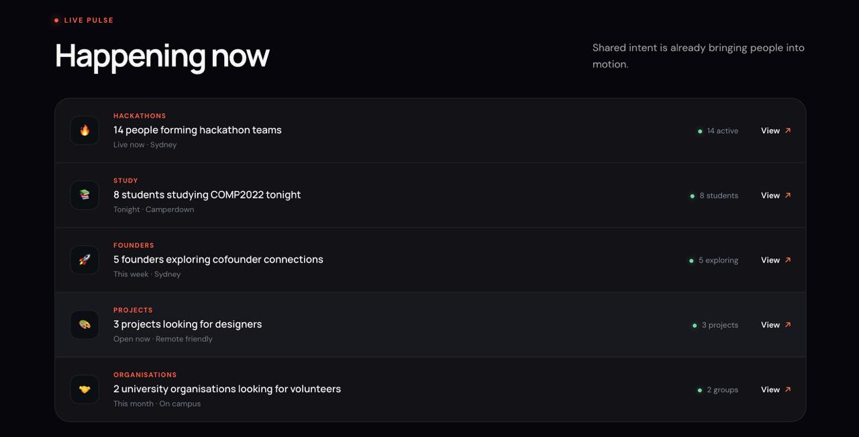
Task: Select the '3 projects' status badge
Action: click(715, 325)
